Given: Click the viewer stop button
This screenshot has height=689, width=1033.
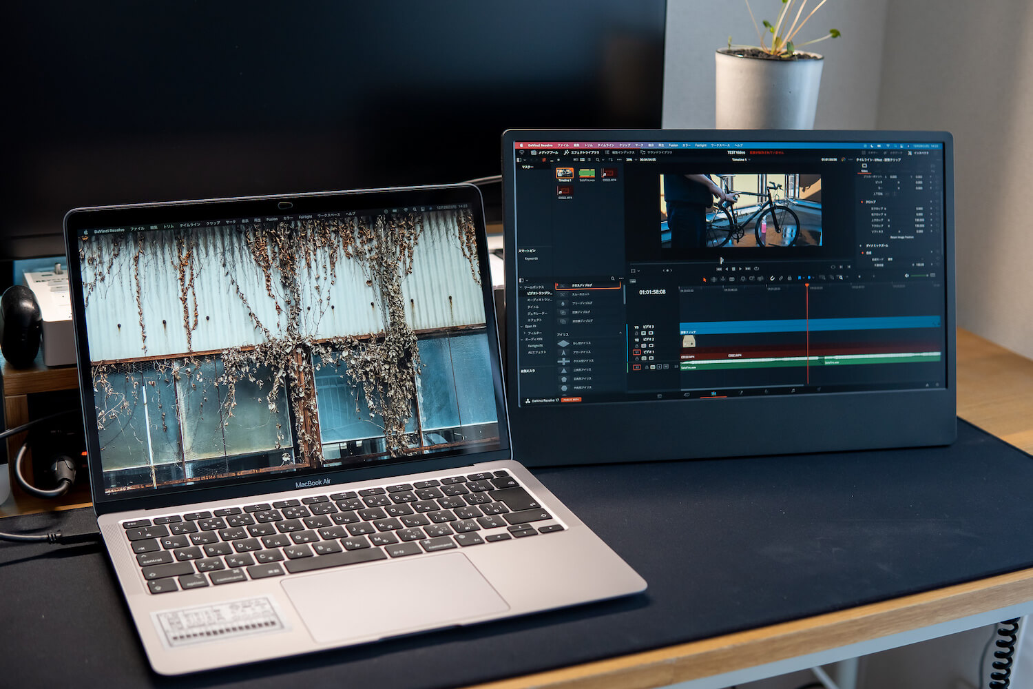Looking at the screenshot, I should click(733, 269).
